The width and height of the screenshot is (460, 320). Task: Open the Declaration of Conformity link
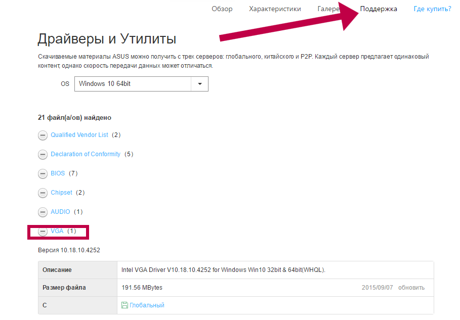coord(86,154)
